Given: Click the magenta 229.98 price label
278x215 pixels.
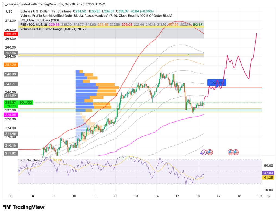Looking at the screenshot, I should [11, 115].
